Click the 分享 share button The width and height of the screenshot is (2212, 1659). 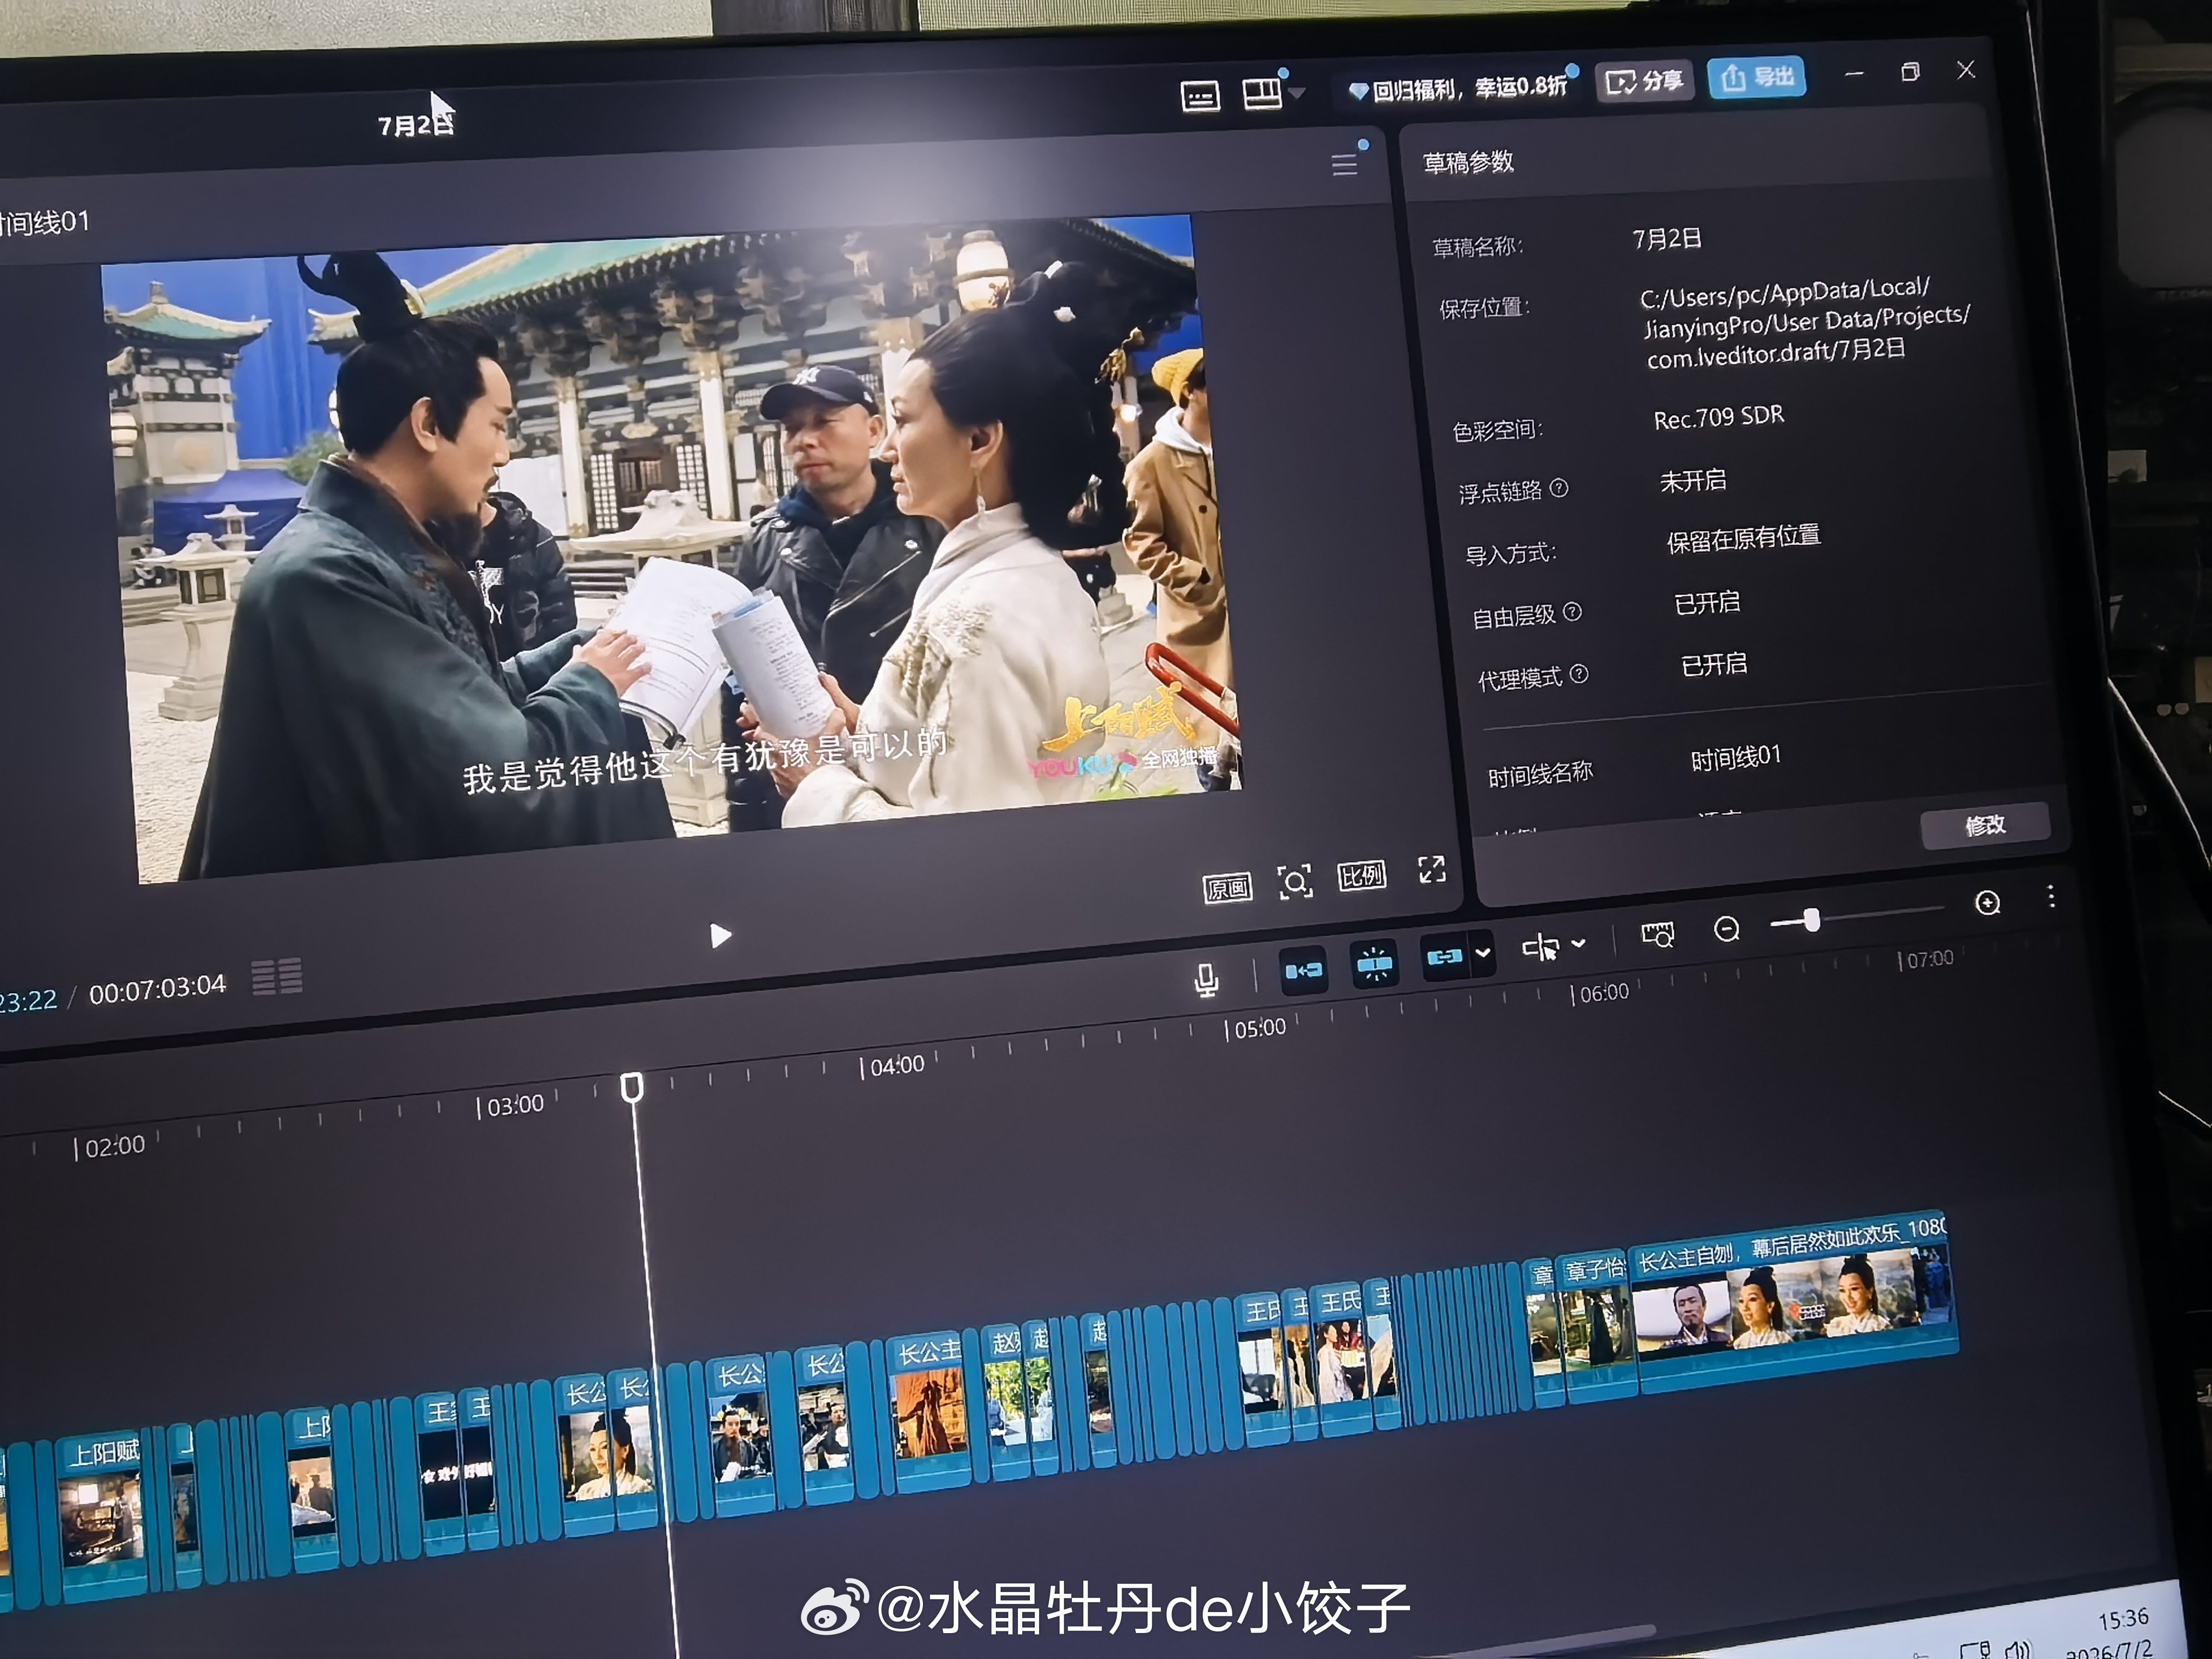click(1644, 81)
